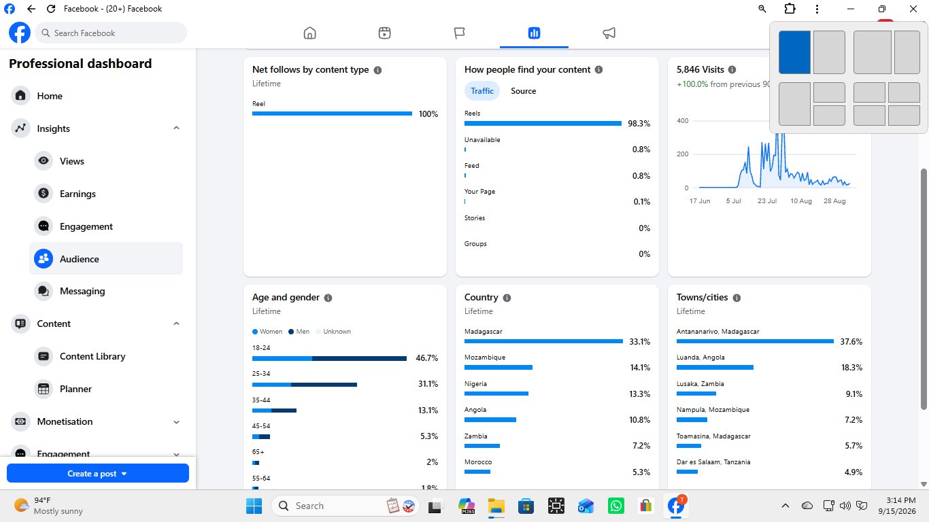Select the Traffic tab

tap(482, 91)
